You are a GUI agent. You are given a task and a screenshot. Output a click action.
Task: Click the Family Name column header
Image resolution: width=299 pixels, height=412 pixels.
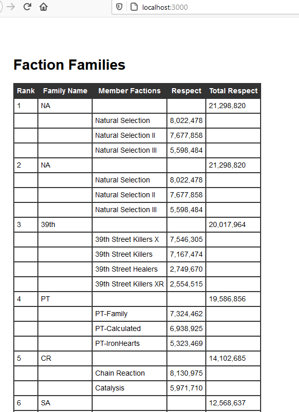(65, 91)
